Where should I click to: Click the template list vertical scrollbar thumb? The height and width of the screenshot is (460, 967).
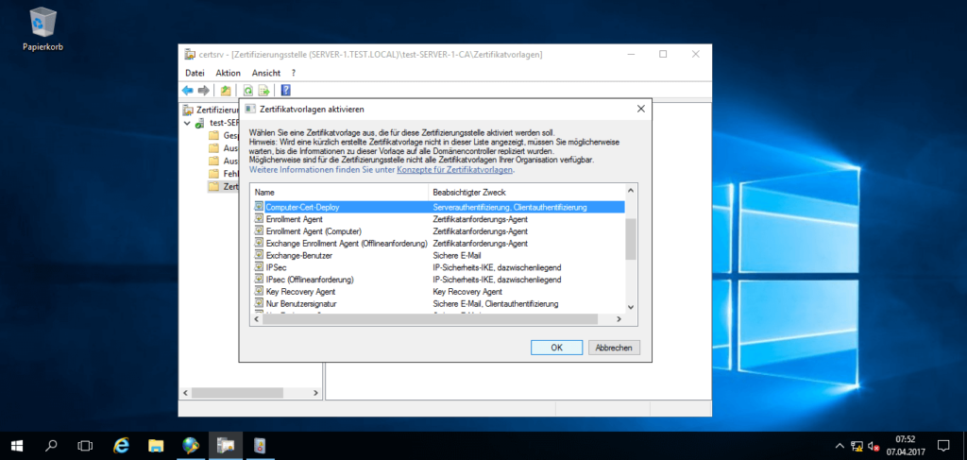pos(630,239)
